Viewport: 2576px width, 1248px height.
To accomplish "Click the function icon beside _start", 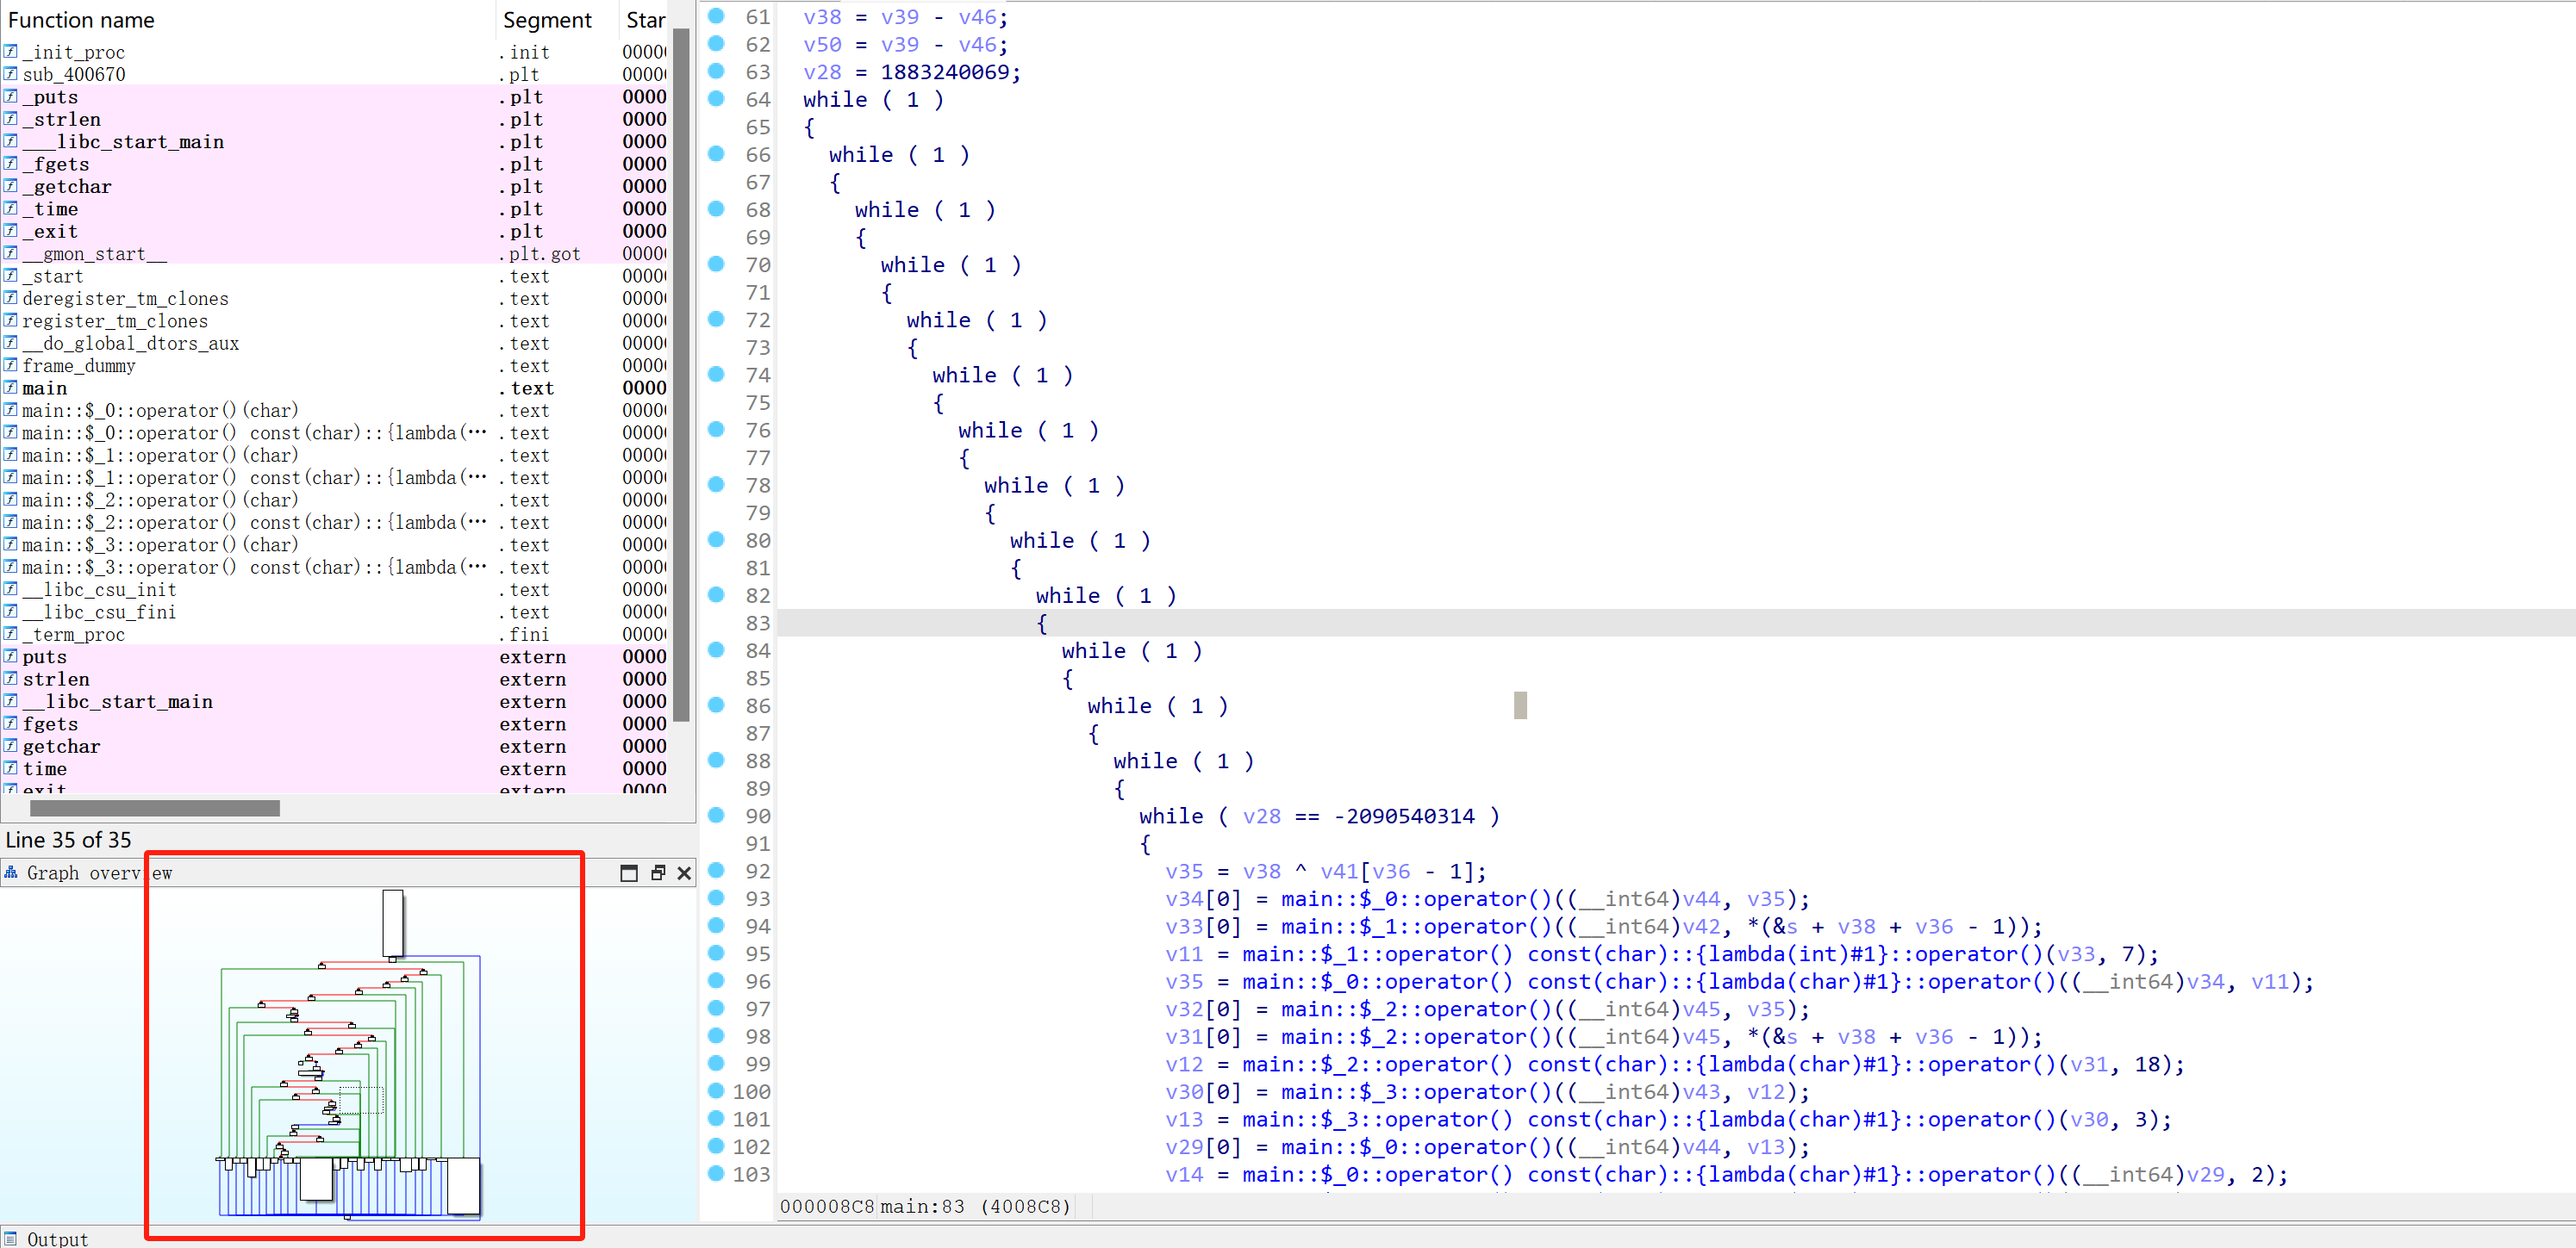I will (10, 276).
